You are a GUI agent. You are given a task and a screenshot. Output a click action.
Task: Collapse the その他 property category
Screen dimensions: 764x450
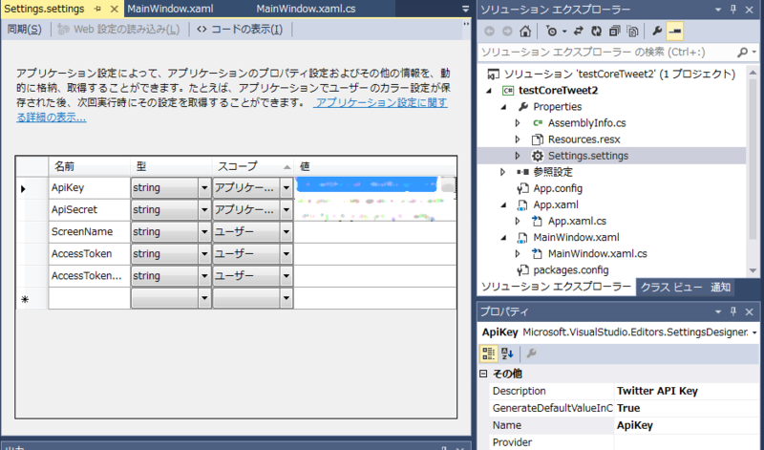483,374
